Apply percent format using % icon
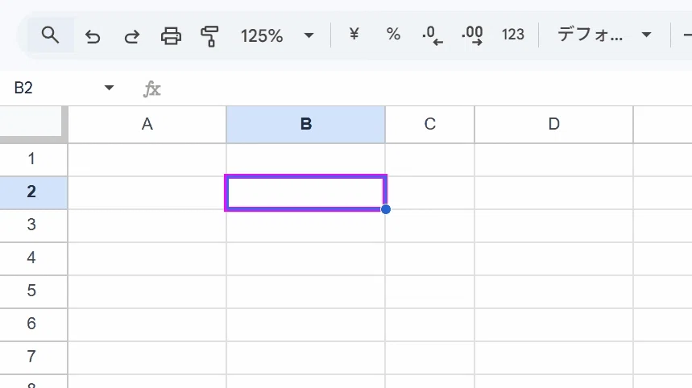The height and width of the screenshot is (388, 692). [393, 35]
